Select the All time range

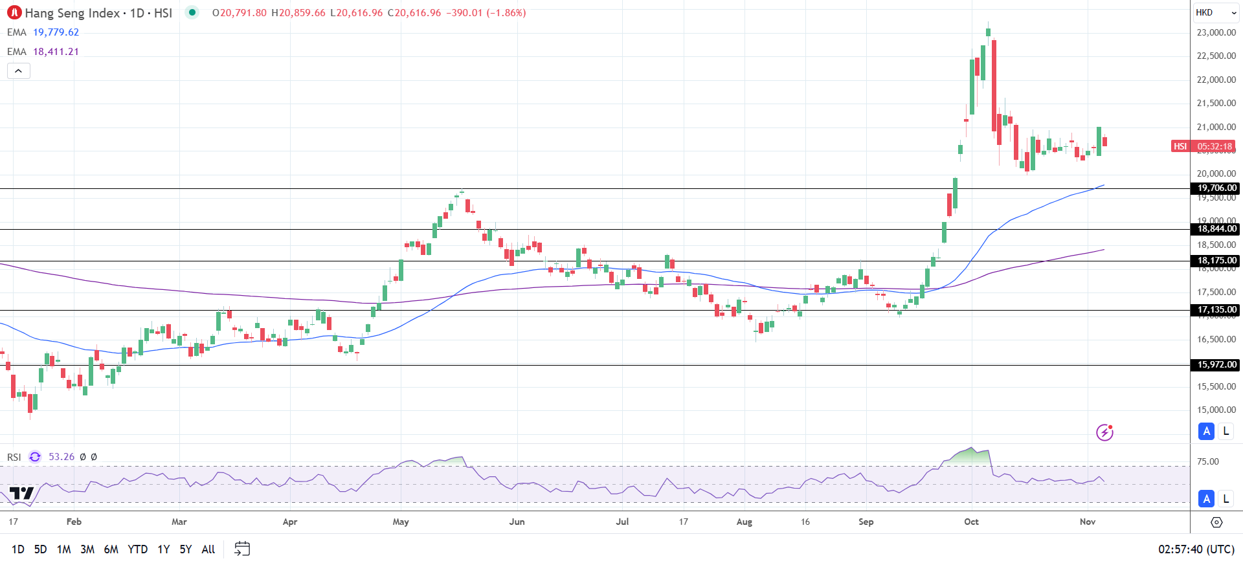(208, 549)
